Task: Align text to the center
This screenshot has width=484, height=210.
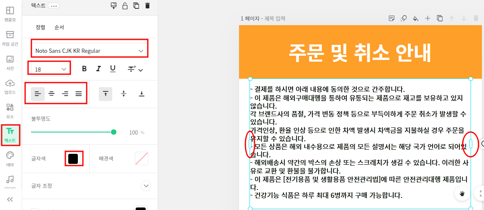Action: coord(51,94)
